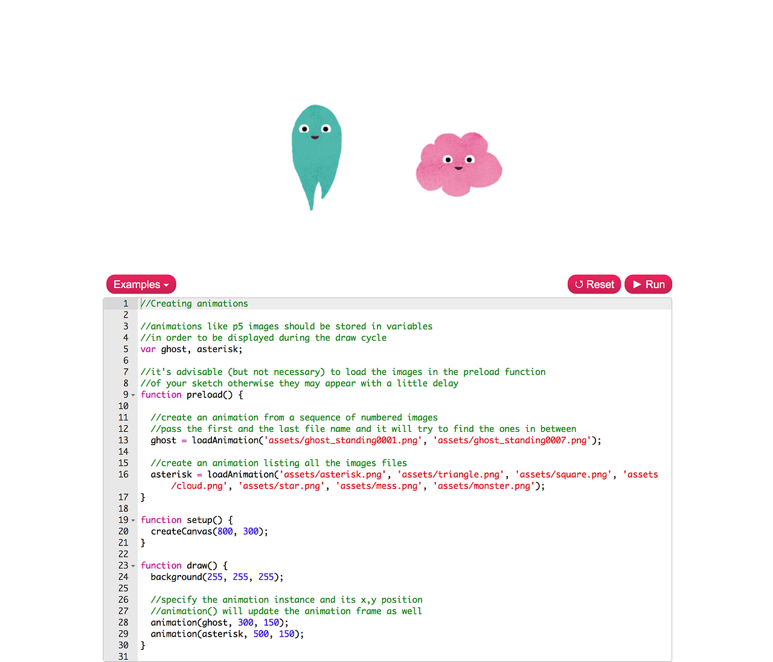Click the circular arrow icon on Reset
773x662 pixels.
click(579, 284)
